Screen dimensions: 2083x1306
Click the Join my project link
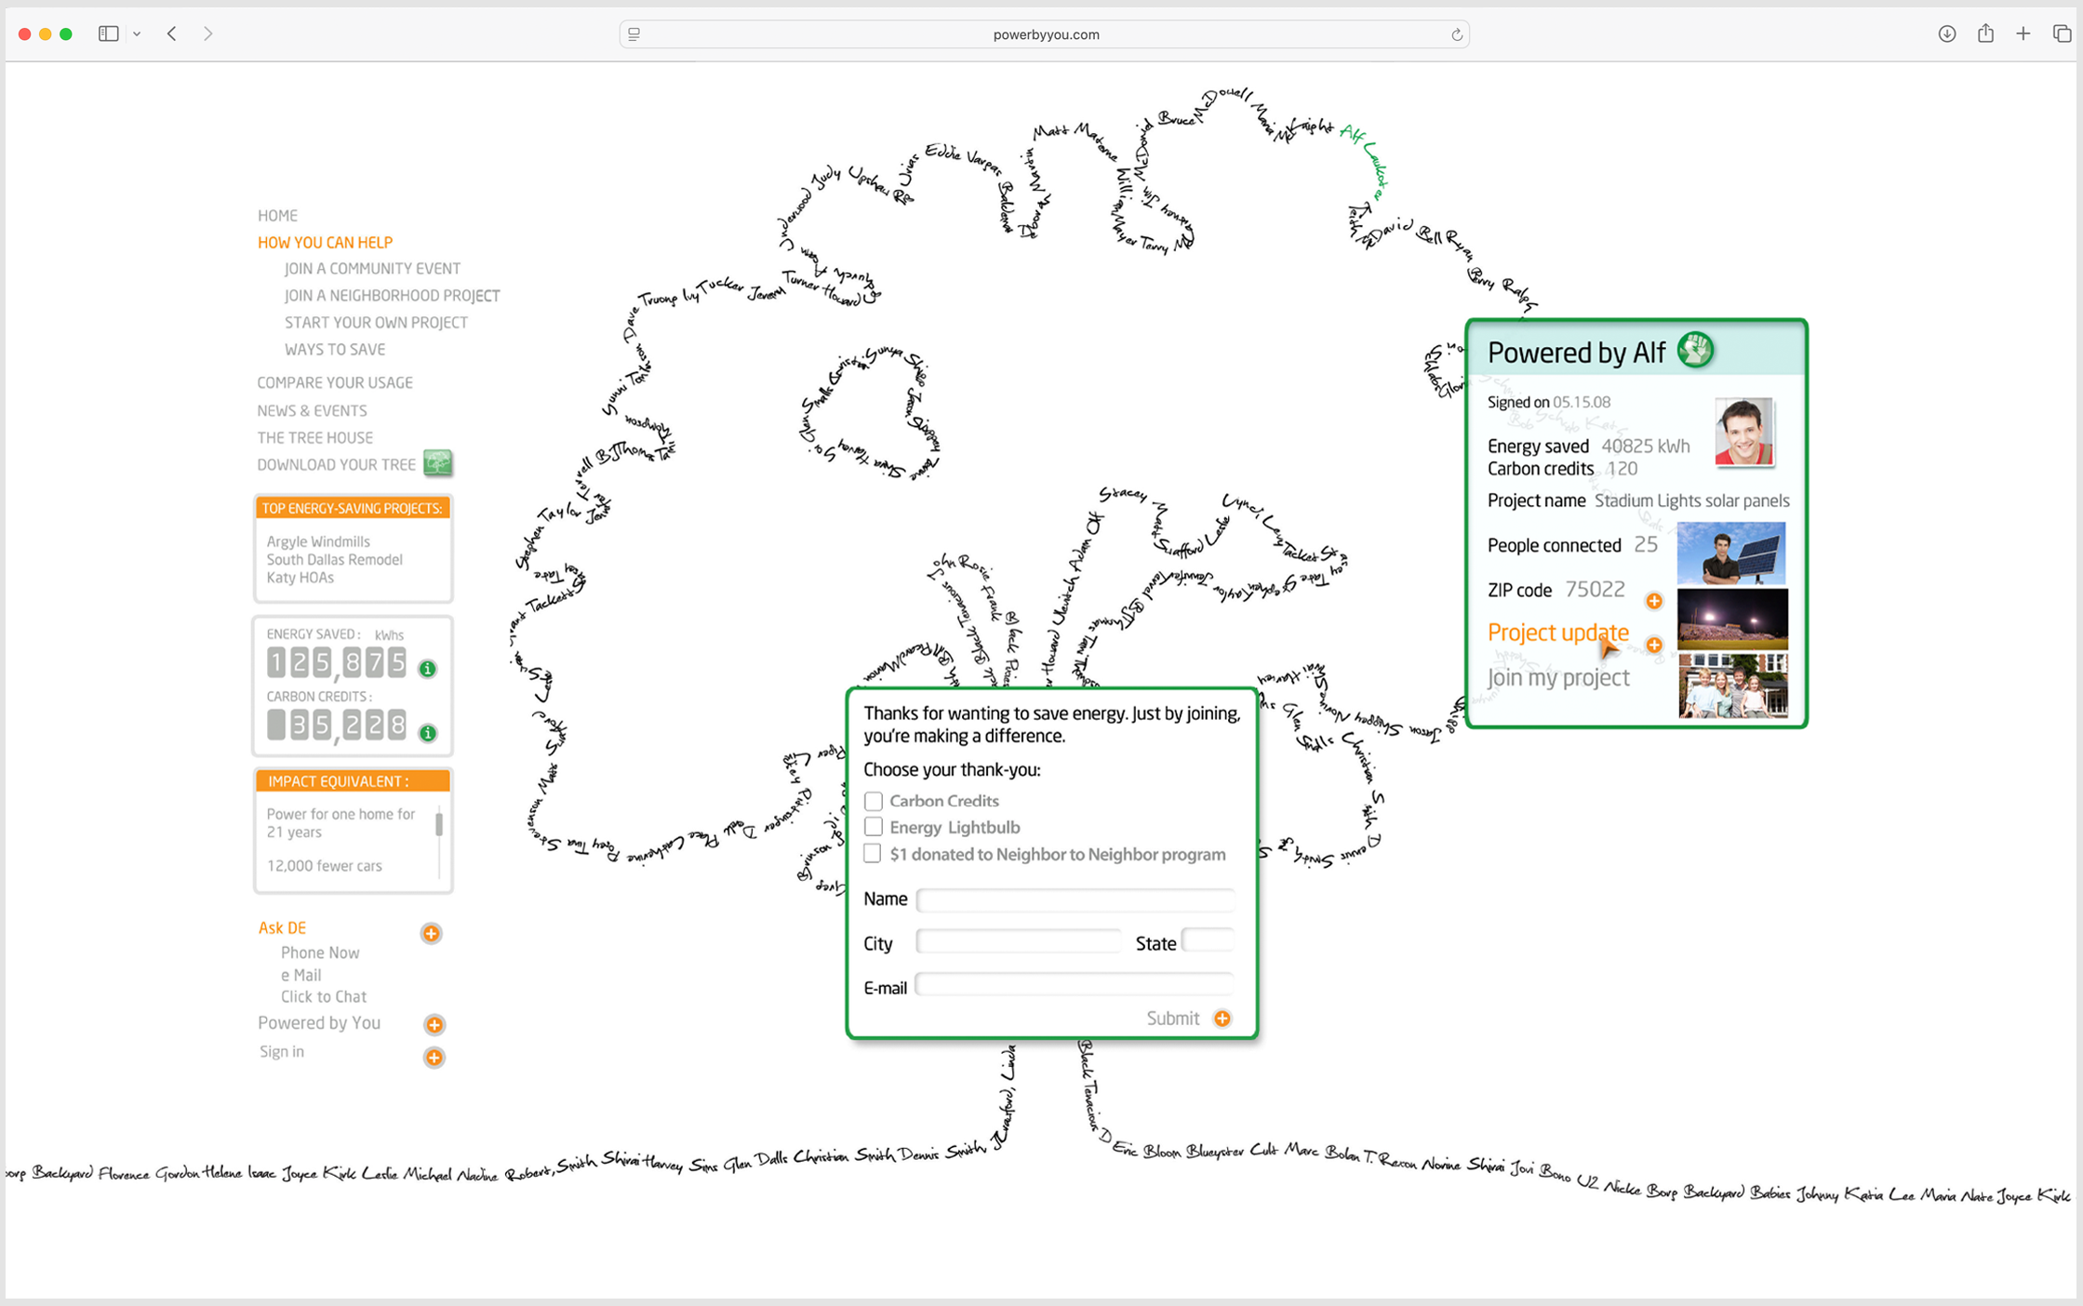pyautogui.click(x=1557, y=677)
